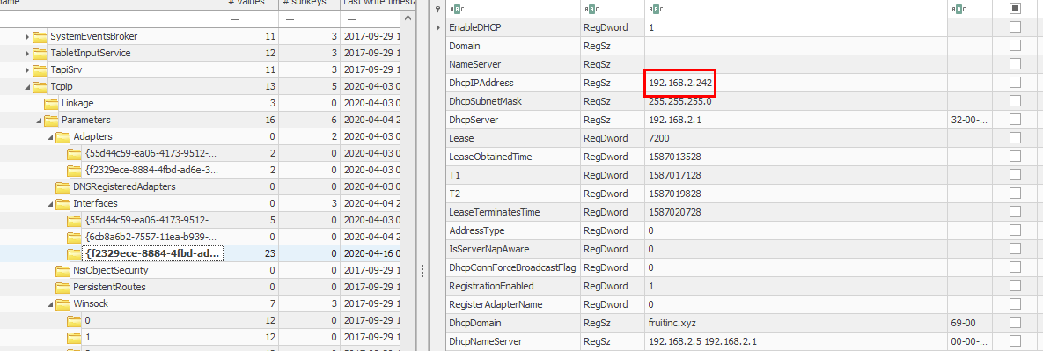This screenshot has width=1043, height=351.
Task: Collapse the Tcpip key
Action: tap(27, 86)
